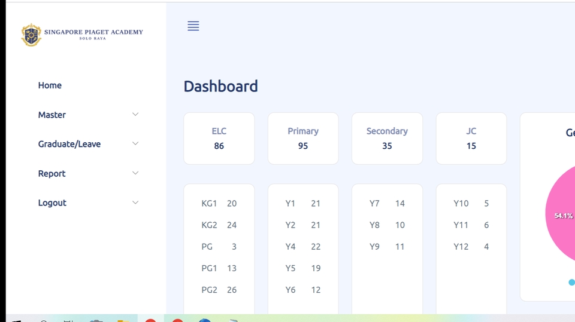The width and height of the screenshot is (575, 322).
Task: Click the Y4 22 row
Action: tap(303, 247)
